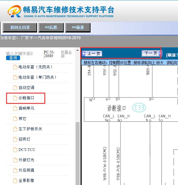Click the document icon beside 电动车窗（单门防夹）
Screen dimensions: 178x185
(x=15, y=77)
